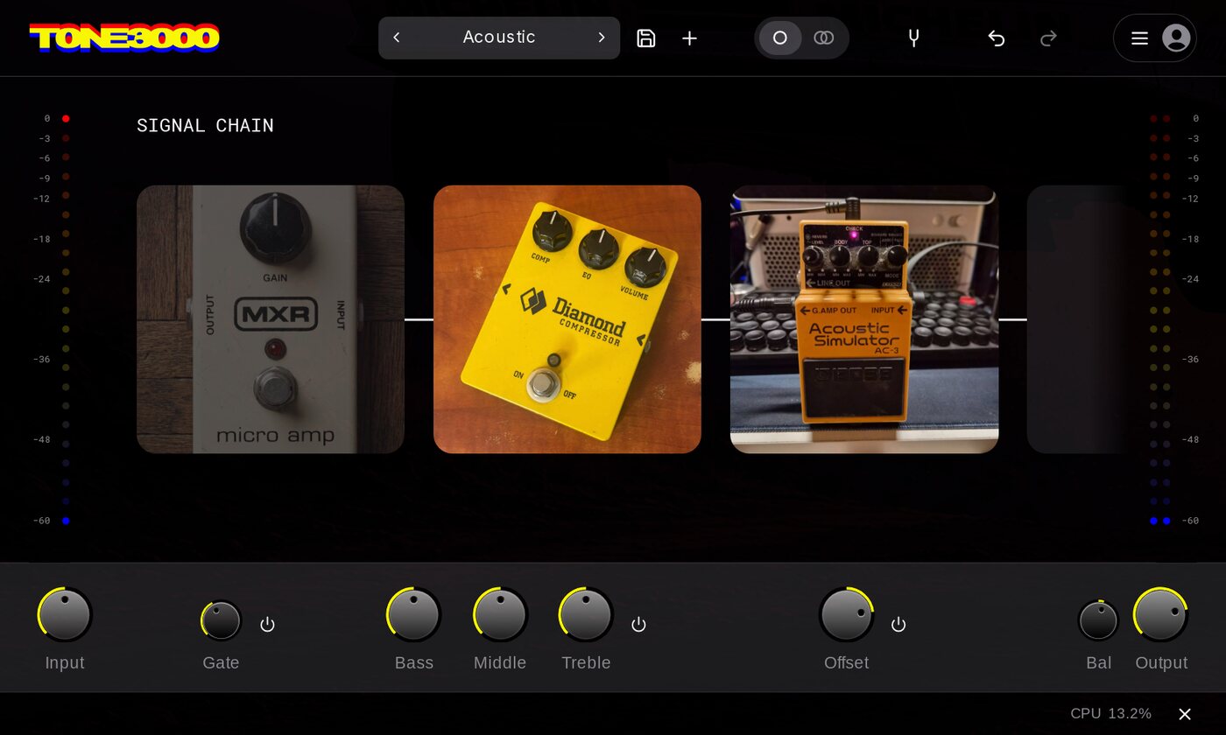The width and height of the screenshot is (1226, 735).
Task: Select MXR micro amp pedal
Action: point(271,319)
